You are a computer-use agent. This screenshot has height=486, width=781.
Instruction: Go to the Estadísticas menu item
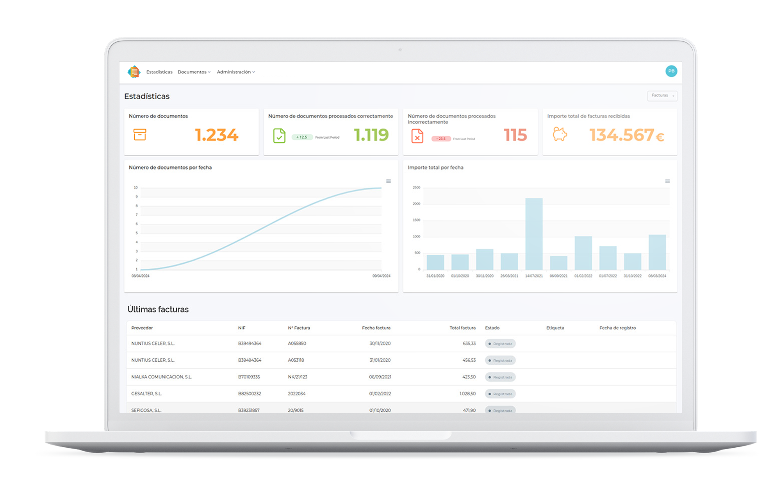click(x=159, y=72)
